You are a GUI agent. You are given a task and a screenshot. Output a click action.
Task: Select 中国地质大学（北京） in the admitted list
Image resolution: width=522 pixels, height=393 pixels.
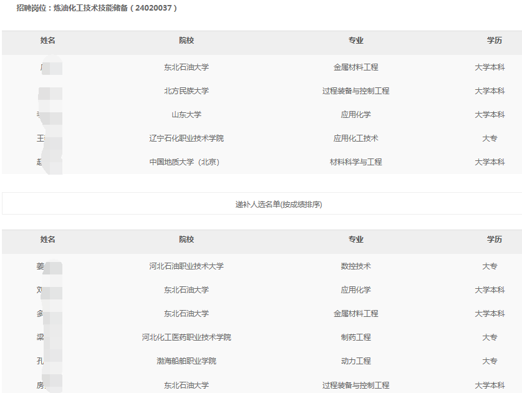click(x=185, y=162)
